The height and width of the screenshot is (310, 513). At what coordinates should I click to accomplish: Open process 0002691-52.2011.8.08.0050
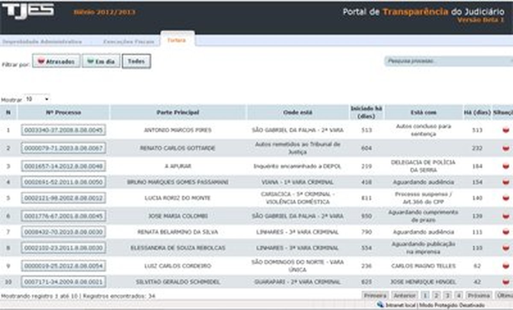click(63, 182)
